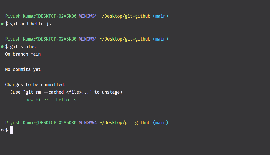The image size is (270, 155).
Task: Click MINGW64 in the first prompt line
Action: click(88, 16)
